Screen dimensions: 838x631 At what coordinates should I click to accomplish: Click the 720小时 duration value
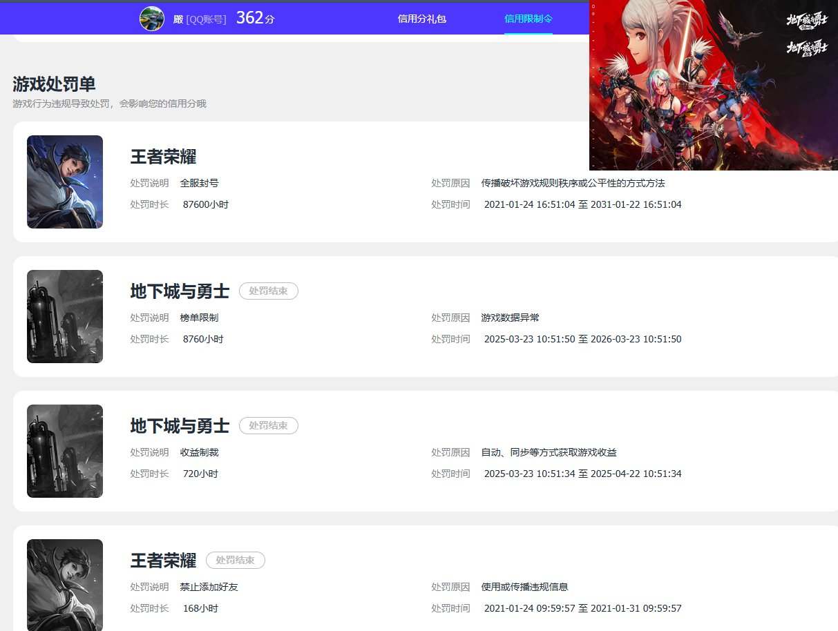point(200,474)
